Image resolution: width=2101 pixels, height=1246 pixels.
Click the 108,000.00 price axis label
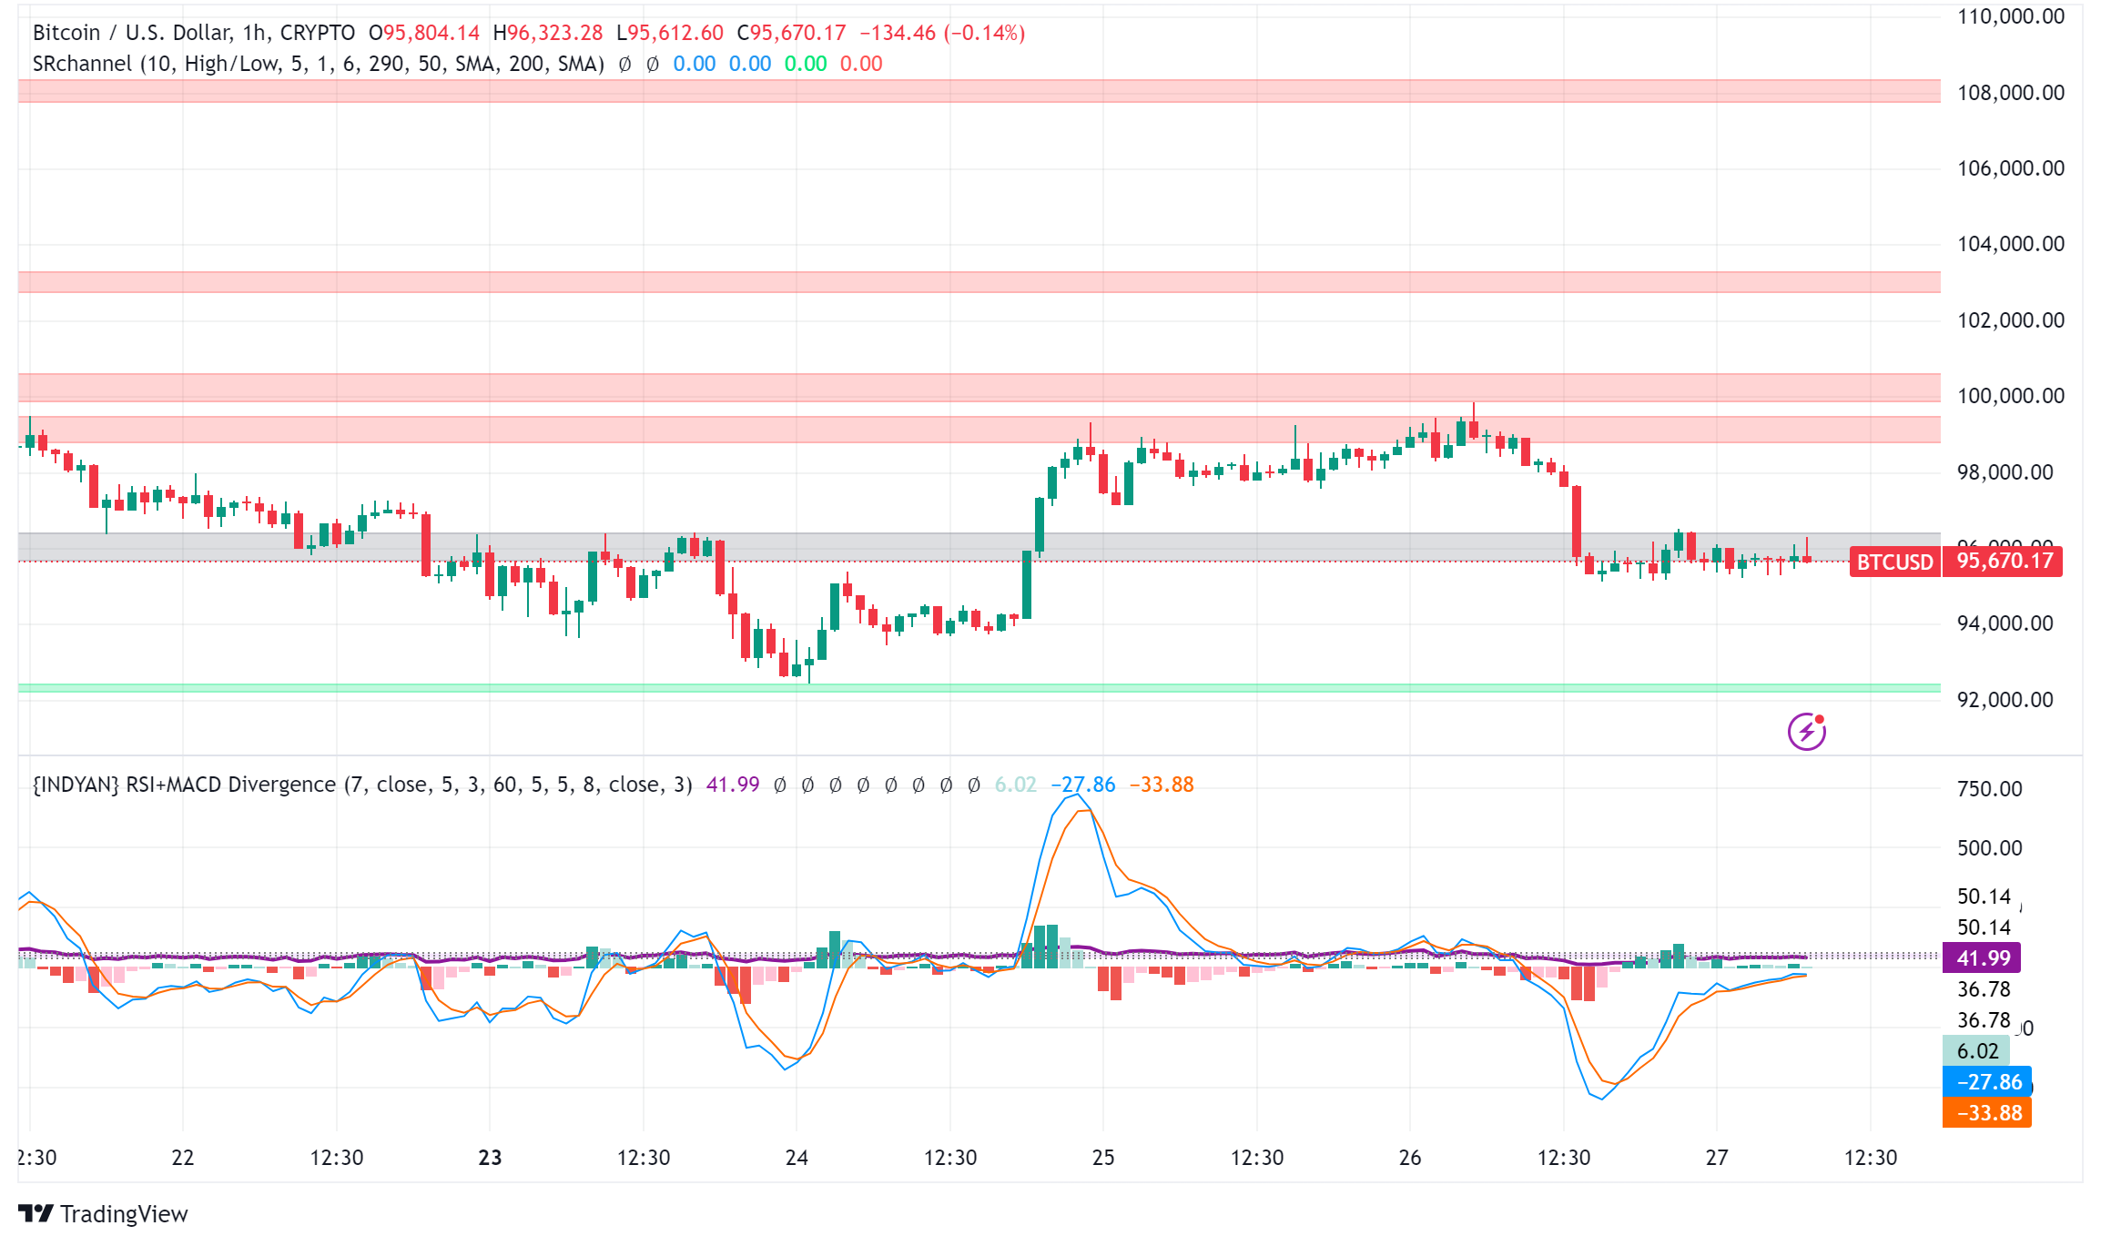[x=2010, y=93]
